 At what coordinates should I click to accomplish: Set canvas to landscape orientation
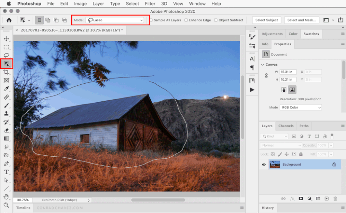(292, 90)
